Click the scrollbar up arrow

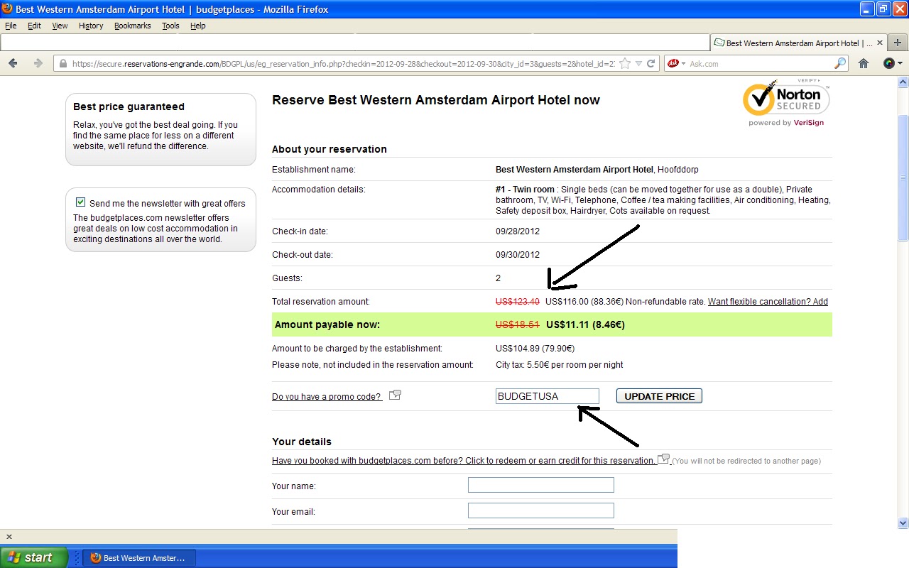[x=903, y=82]
